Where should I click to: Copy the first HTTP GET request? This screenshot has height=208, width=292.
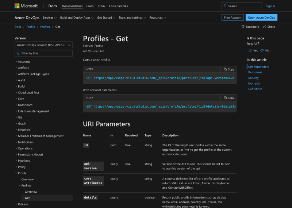(228, 69)
